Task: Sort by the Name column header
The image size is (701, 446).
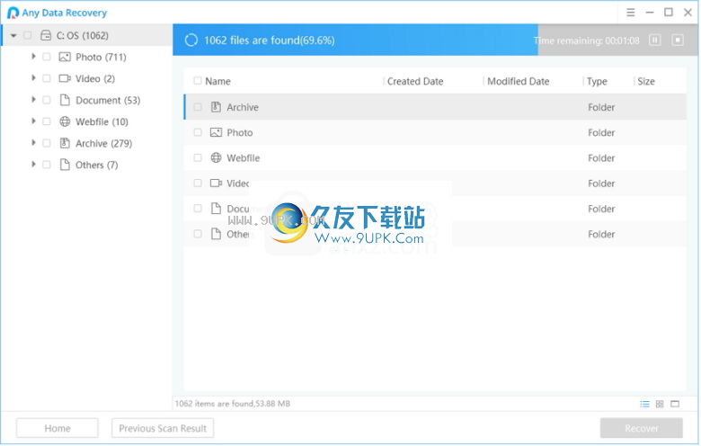Action: pyautogui.click(x=217, y=81)
